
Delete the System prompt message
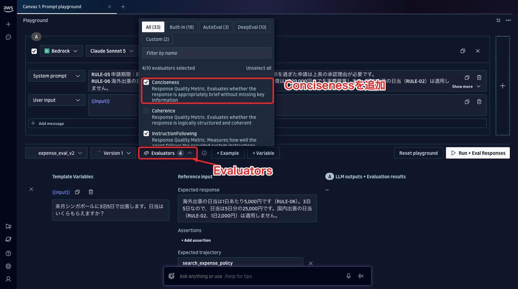click(x=479, y=78)
